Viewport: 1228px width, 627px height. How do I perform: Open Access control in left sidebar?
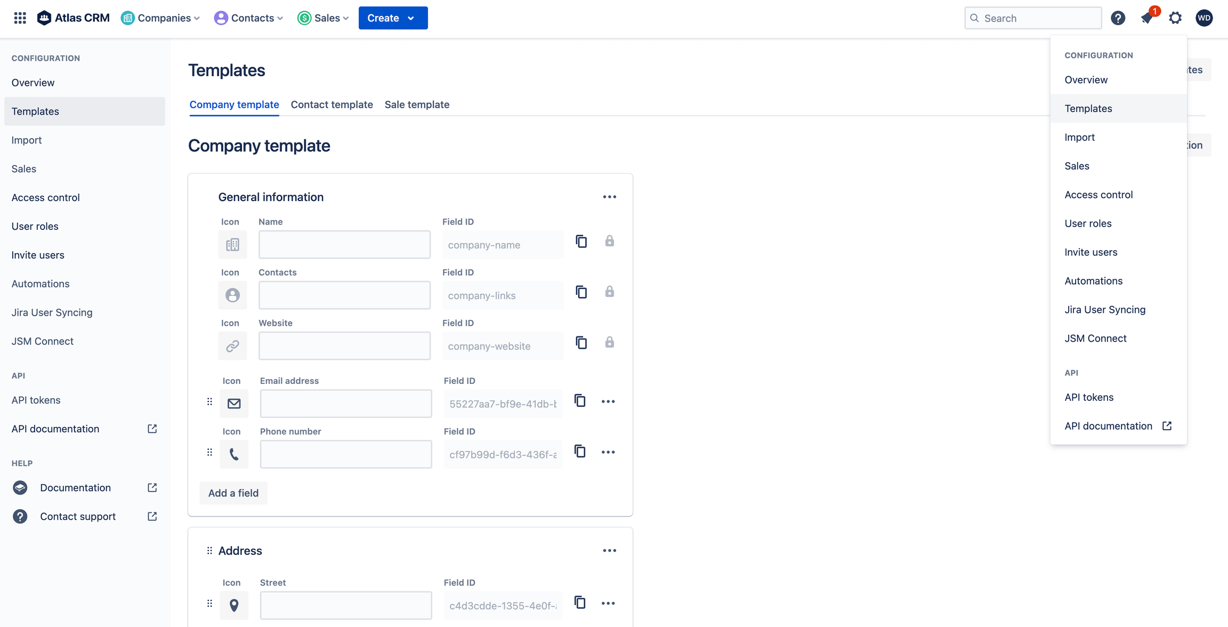point(46,197)
